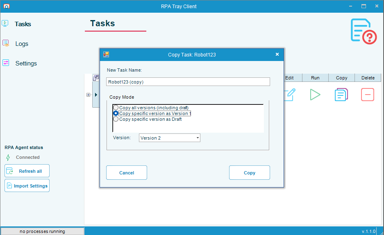Run the task with green play icon

[315, 95]
